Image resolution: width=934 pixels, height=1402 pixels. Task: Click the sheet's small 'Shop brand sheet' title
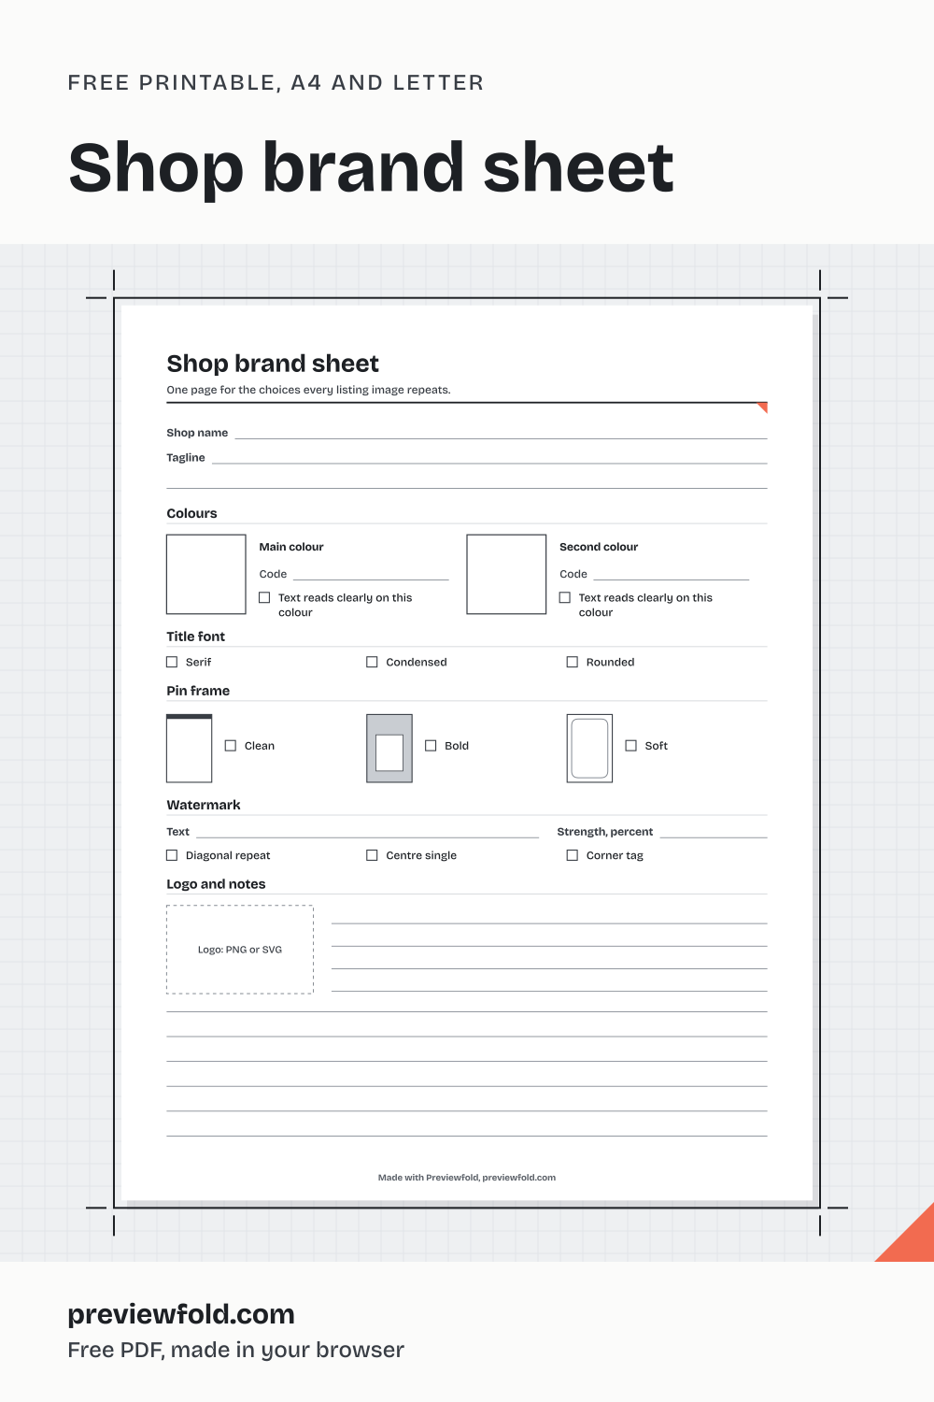point(273,364)
